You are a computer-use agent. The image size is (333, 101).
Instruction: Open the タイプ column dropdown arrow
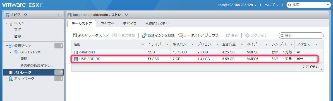[267, 44]
